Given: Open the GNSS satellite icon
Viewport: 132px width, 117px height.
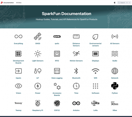Looking at the screenshot, I should (x=38, y=36).
